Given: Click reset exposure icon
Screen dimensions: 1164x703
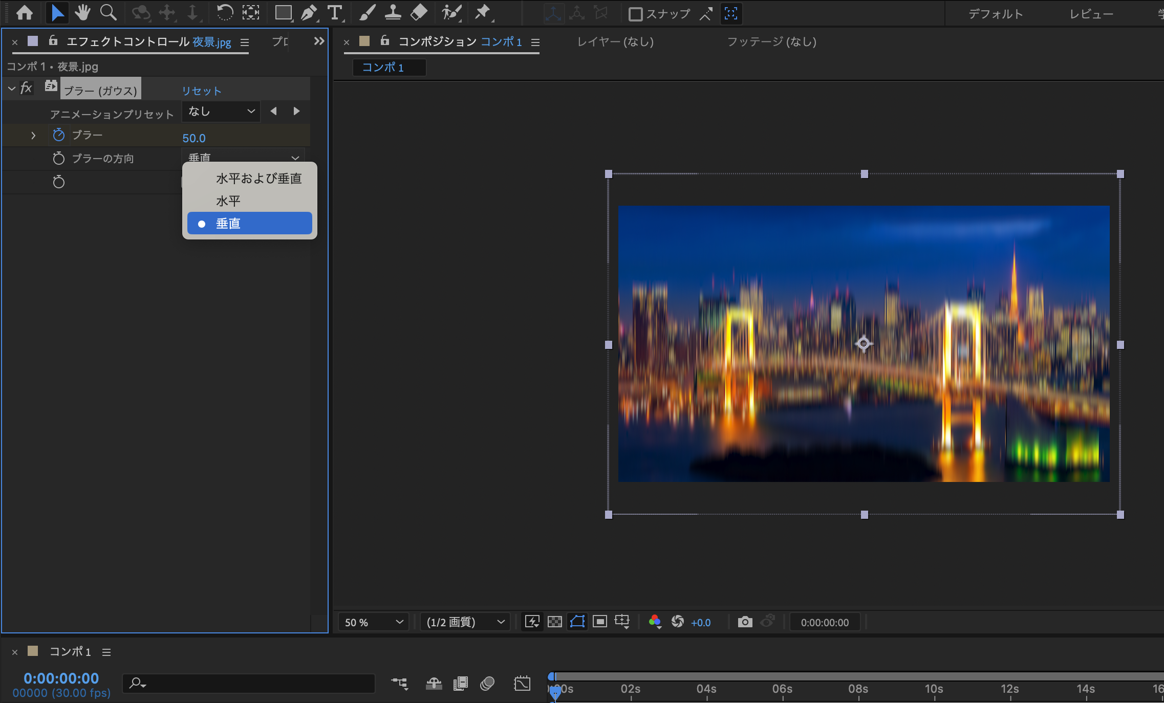Looking at the screenshot, I should tap(678, 622).
